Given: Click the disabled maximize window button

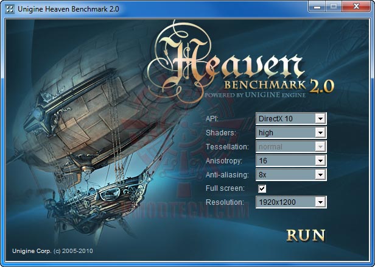Looking at the screenshot, I should pos(334,7).
